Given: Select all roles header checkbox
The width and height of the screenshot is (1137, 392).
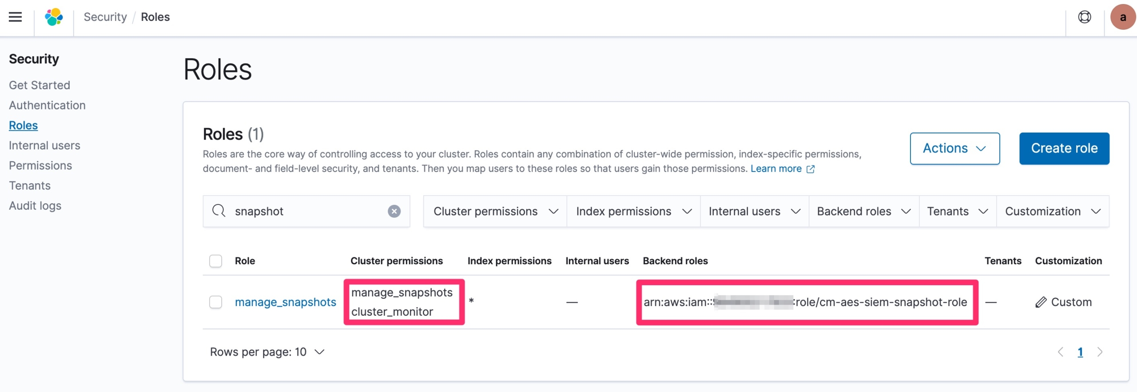Looking at the screenshot, I should click(216, 261).
